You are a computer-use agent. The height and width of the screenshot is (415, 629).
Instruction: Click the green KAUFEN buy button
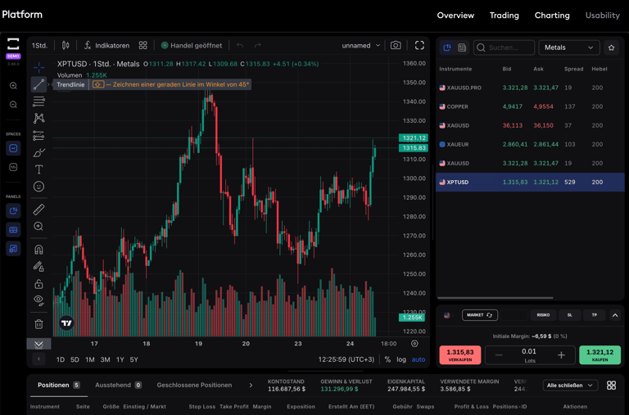pos(600,354)
